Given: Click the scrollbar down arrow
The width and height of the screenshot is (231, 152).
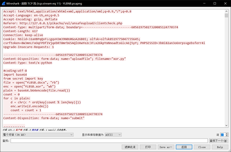Looking at the screenshot, I should coord(226,125).
